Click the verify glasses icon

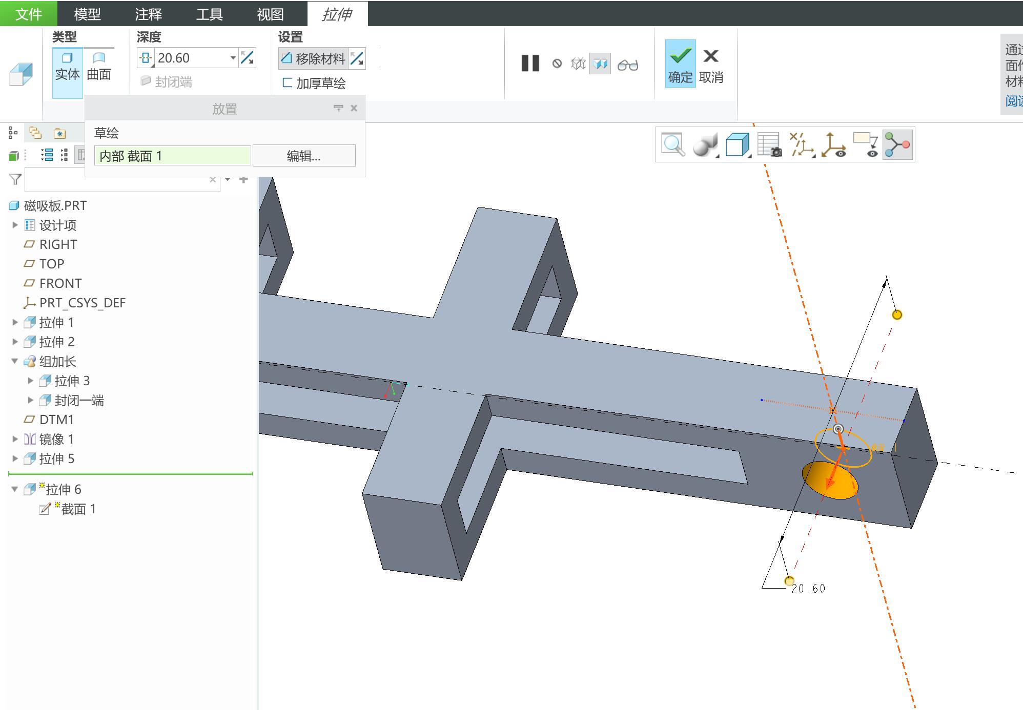[x=627, y=65]
